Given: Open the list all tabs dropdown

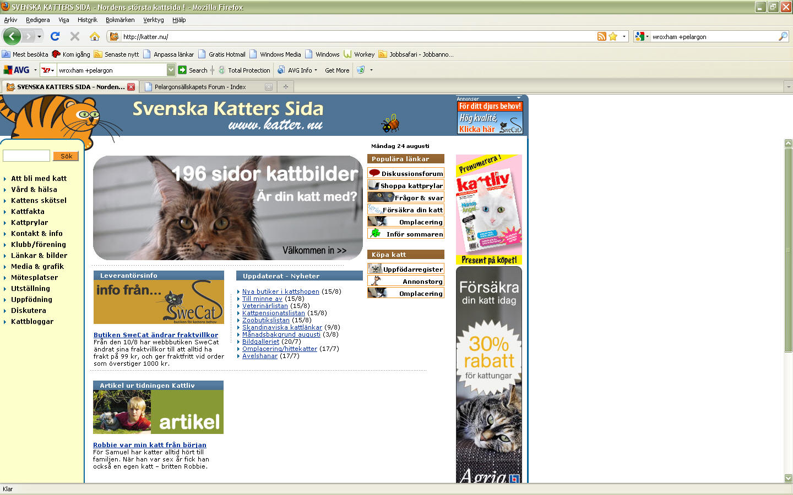Looking at the screenshot, I should [788, 87].
